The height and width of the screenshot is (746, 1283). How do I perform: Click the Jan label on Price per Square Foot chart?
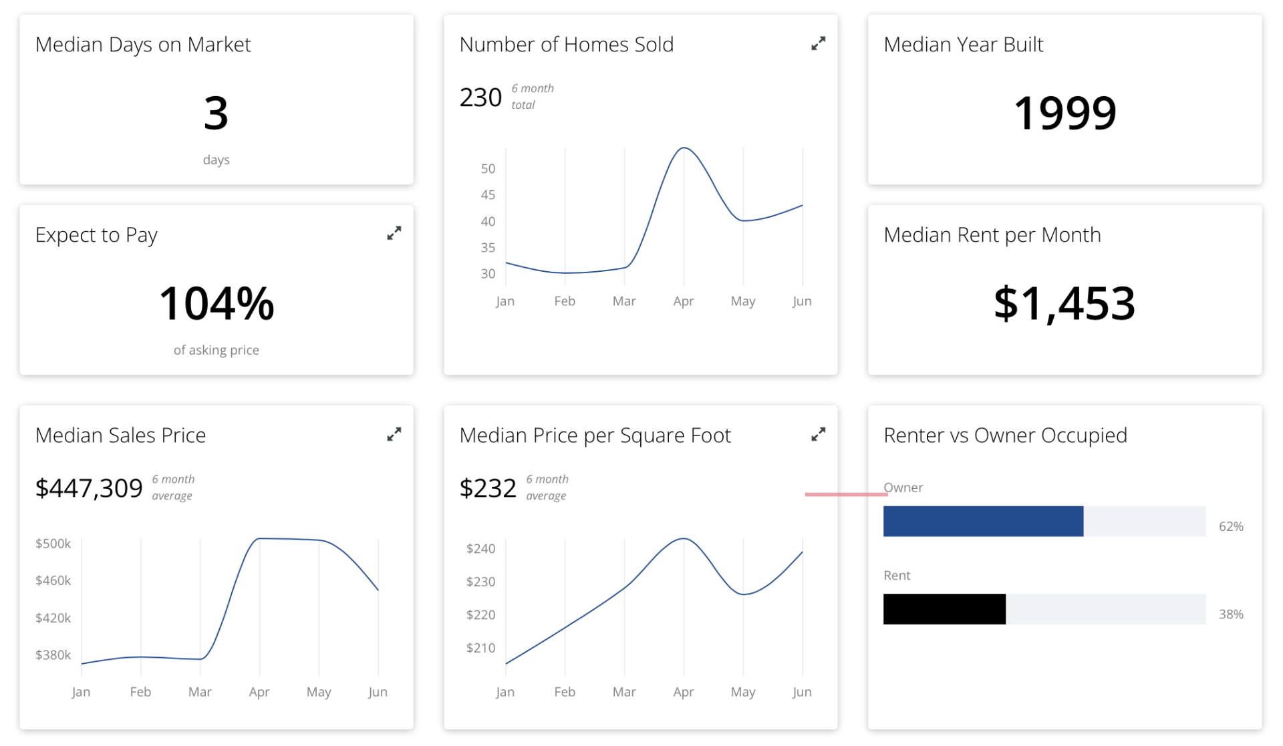click(505, 692)
